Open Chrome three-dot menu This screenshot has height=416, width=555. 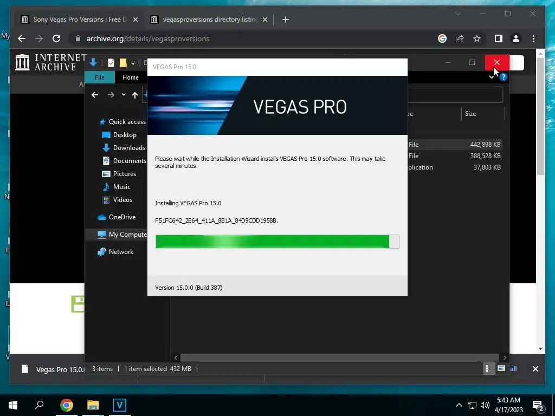tap(533, 38)
